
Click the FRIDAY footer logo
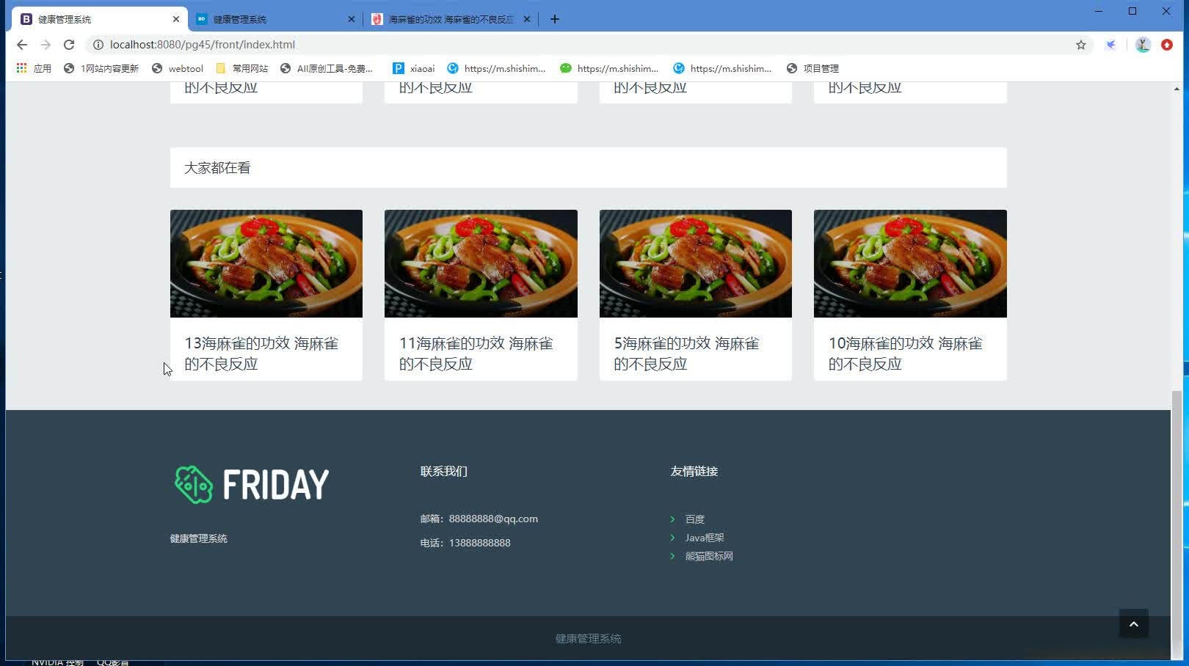(252, 484)
